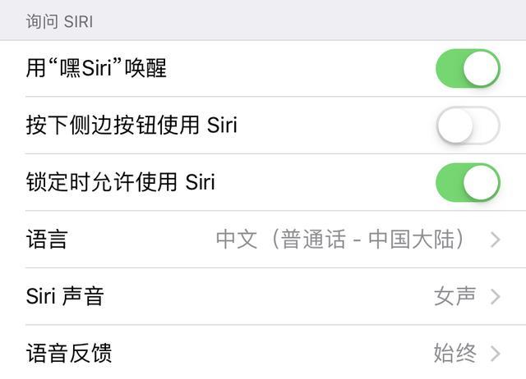This screenshot has height=379, width=526.
Task: Expand the Siri 声音 row chevron arrow
Action: click(495, 297)
